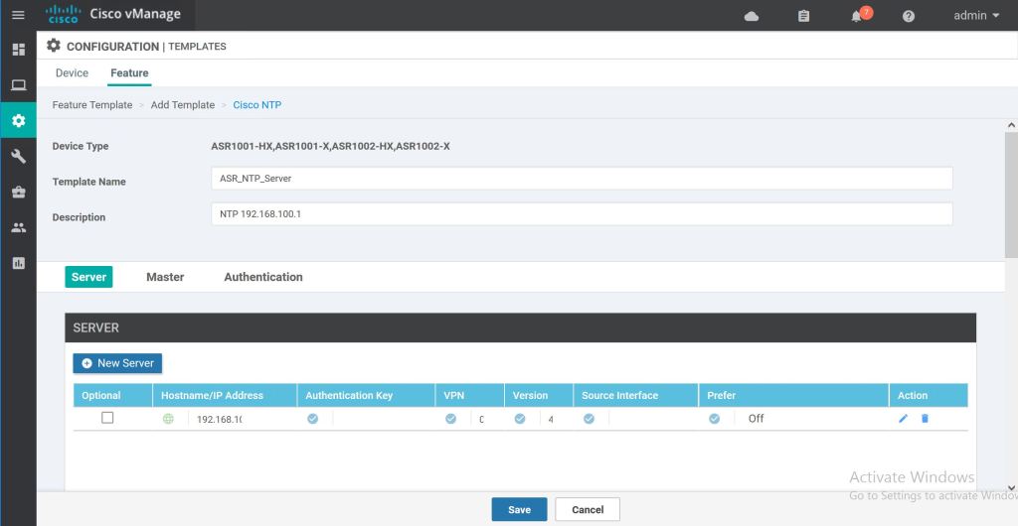Click the New Server button
The height and width of the screenshot is (526, 1018).
click(117, 363)
